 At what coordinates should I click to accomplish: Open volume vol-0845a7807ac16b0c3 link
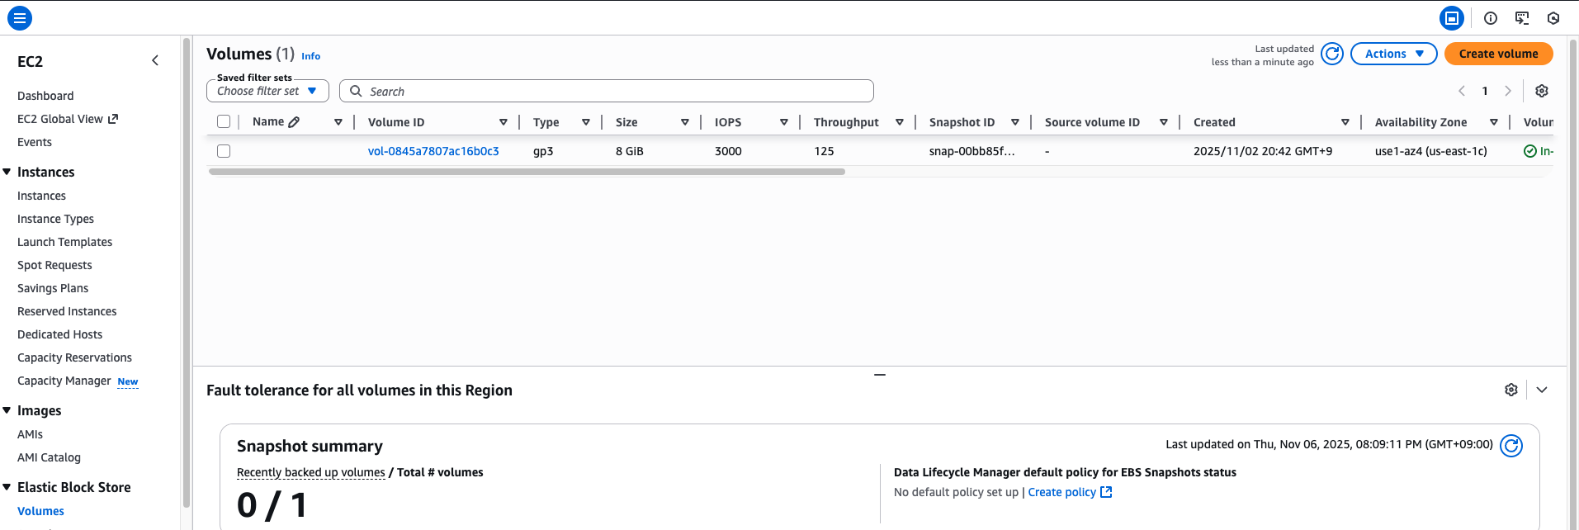coord(433,151)
